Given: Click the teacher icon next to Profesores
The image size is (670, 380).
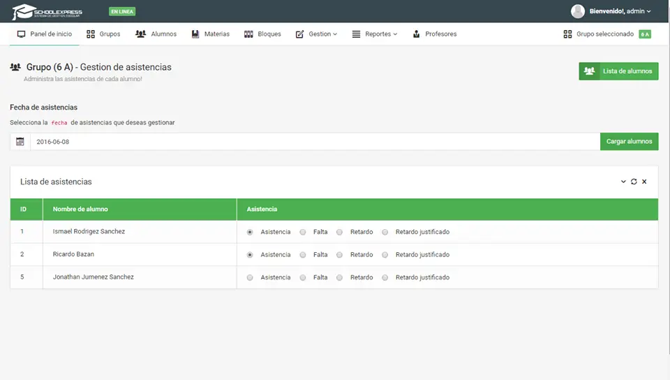Looking at the screenshot, I should point(416,34).
